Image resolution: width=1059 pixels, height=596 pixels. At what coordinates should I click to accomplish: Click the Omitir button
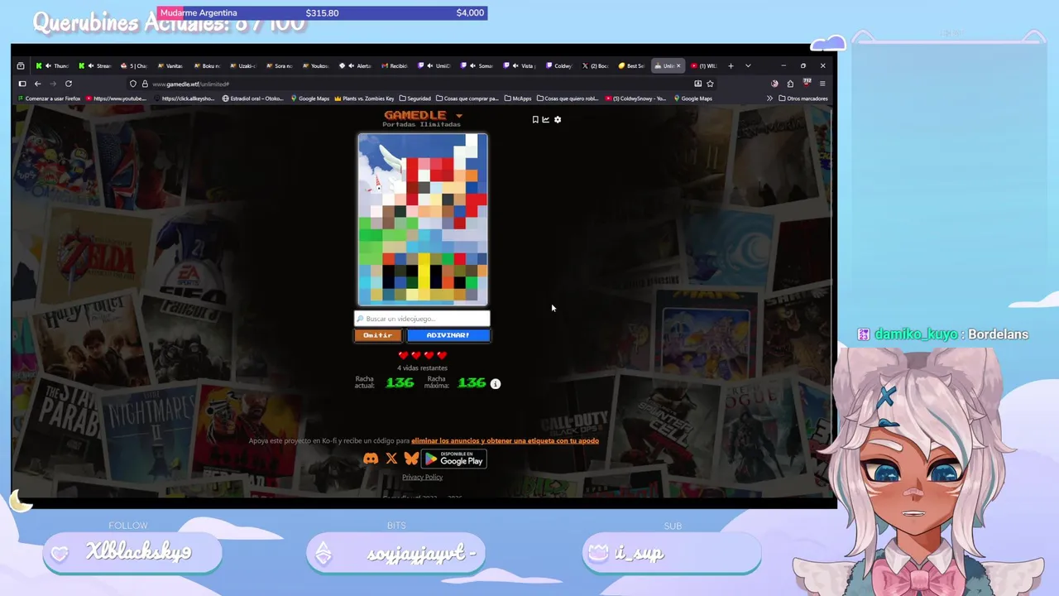coord(378,335)
